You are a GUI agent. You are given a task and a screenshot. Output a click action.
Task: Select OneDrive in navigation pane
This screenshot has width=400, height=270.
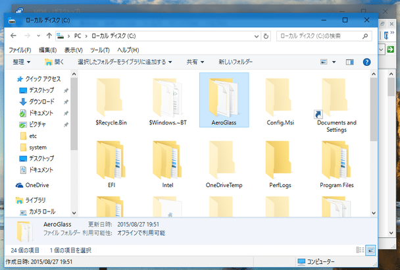click(32, 185)
